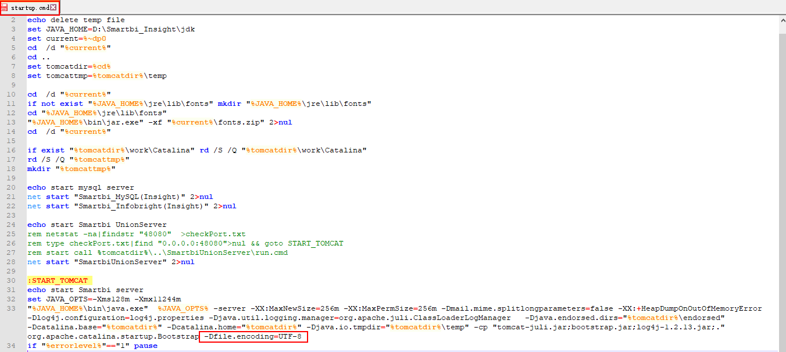Click the 'if exist' work\Catalina rd line

(197, 150)
